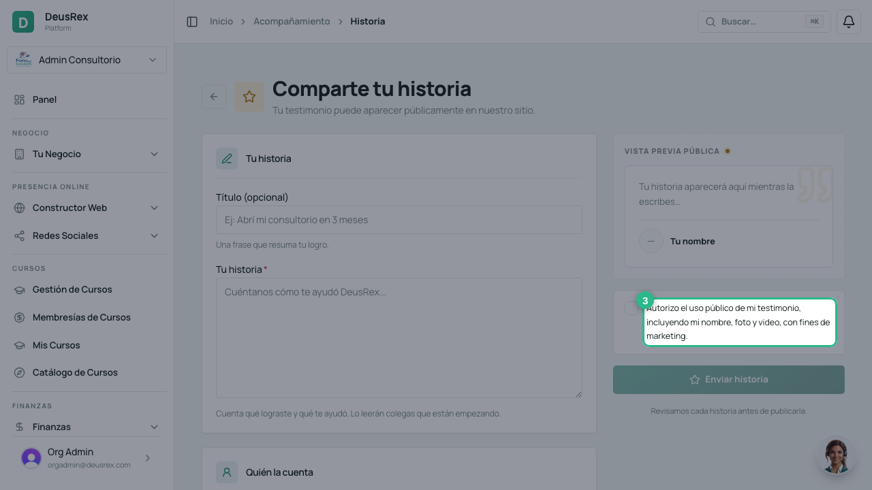Screen dimensions: 872x490
Task: Select Redes Sociales in sidebar
Action: 87,235
